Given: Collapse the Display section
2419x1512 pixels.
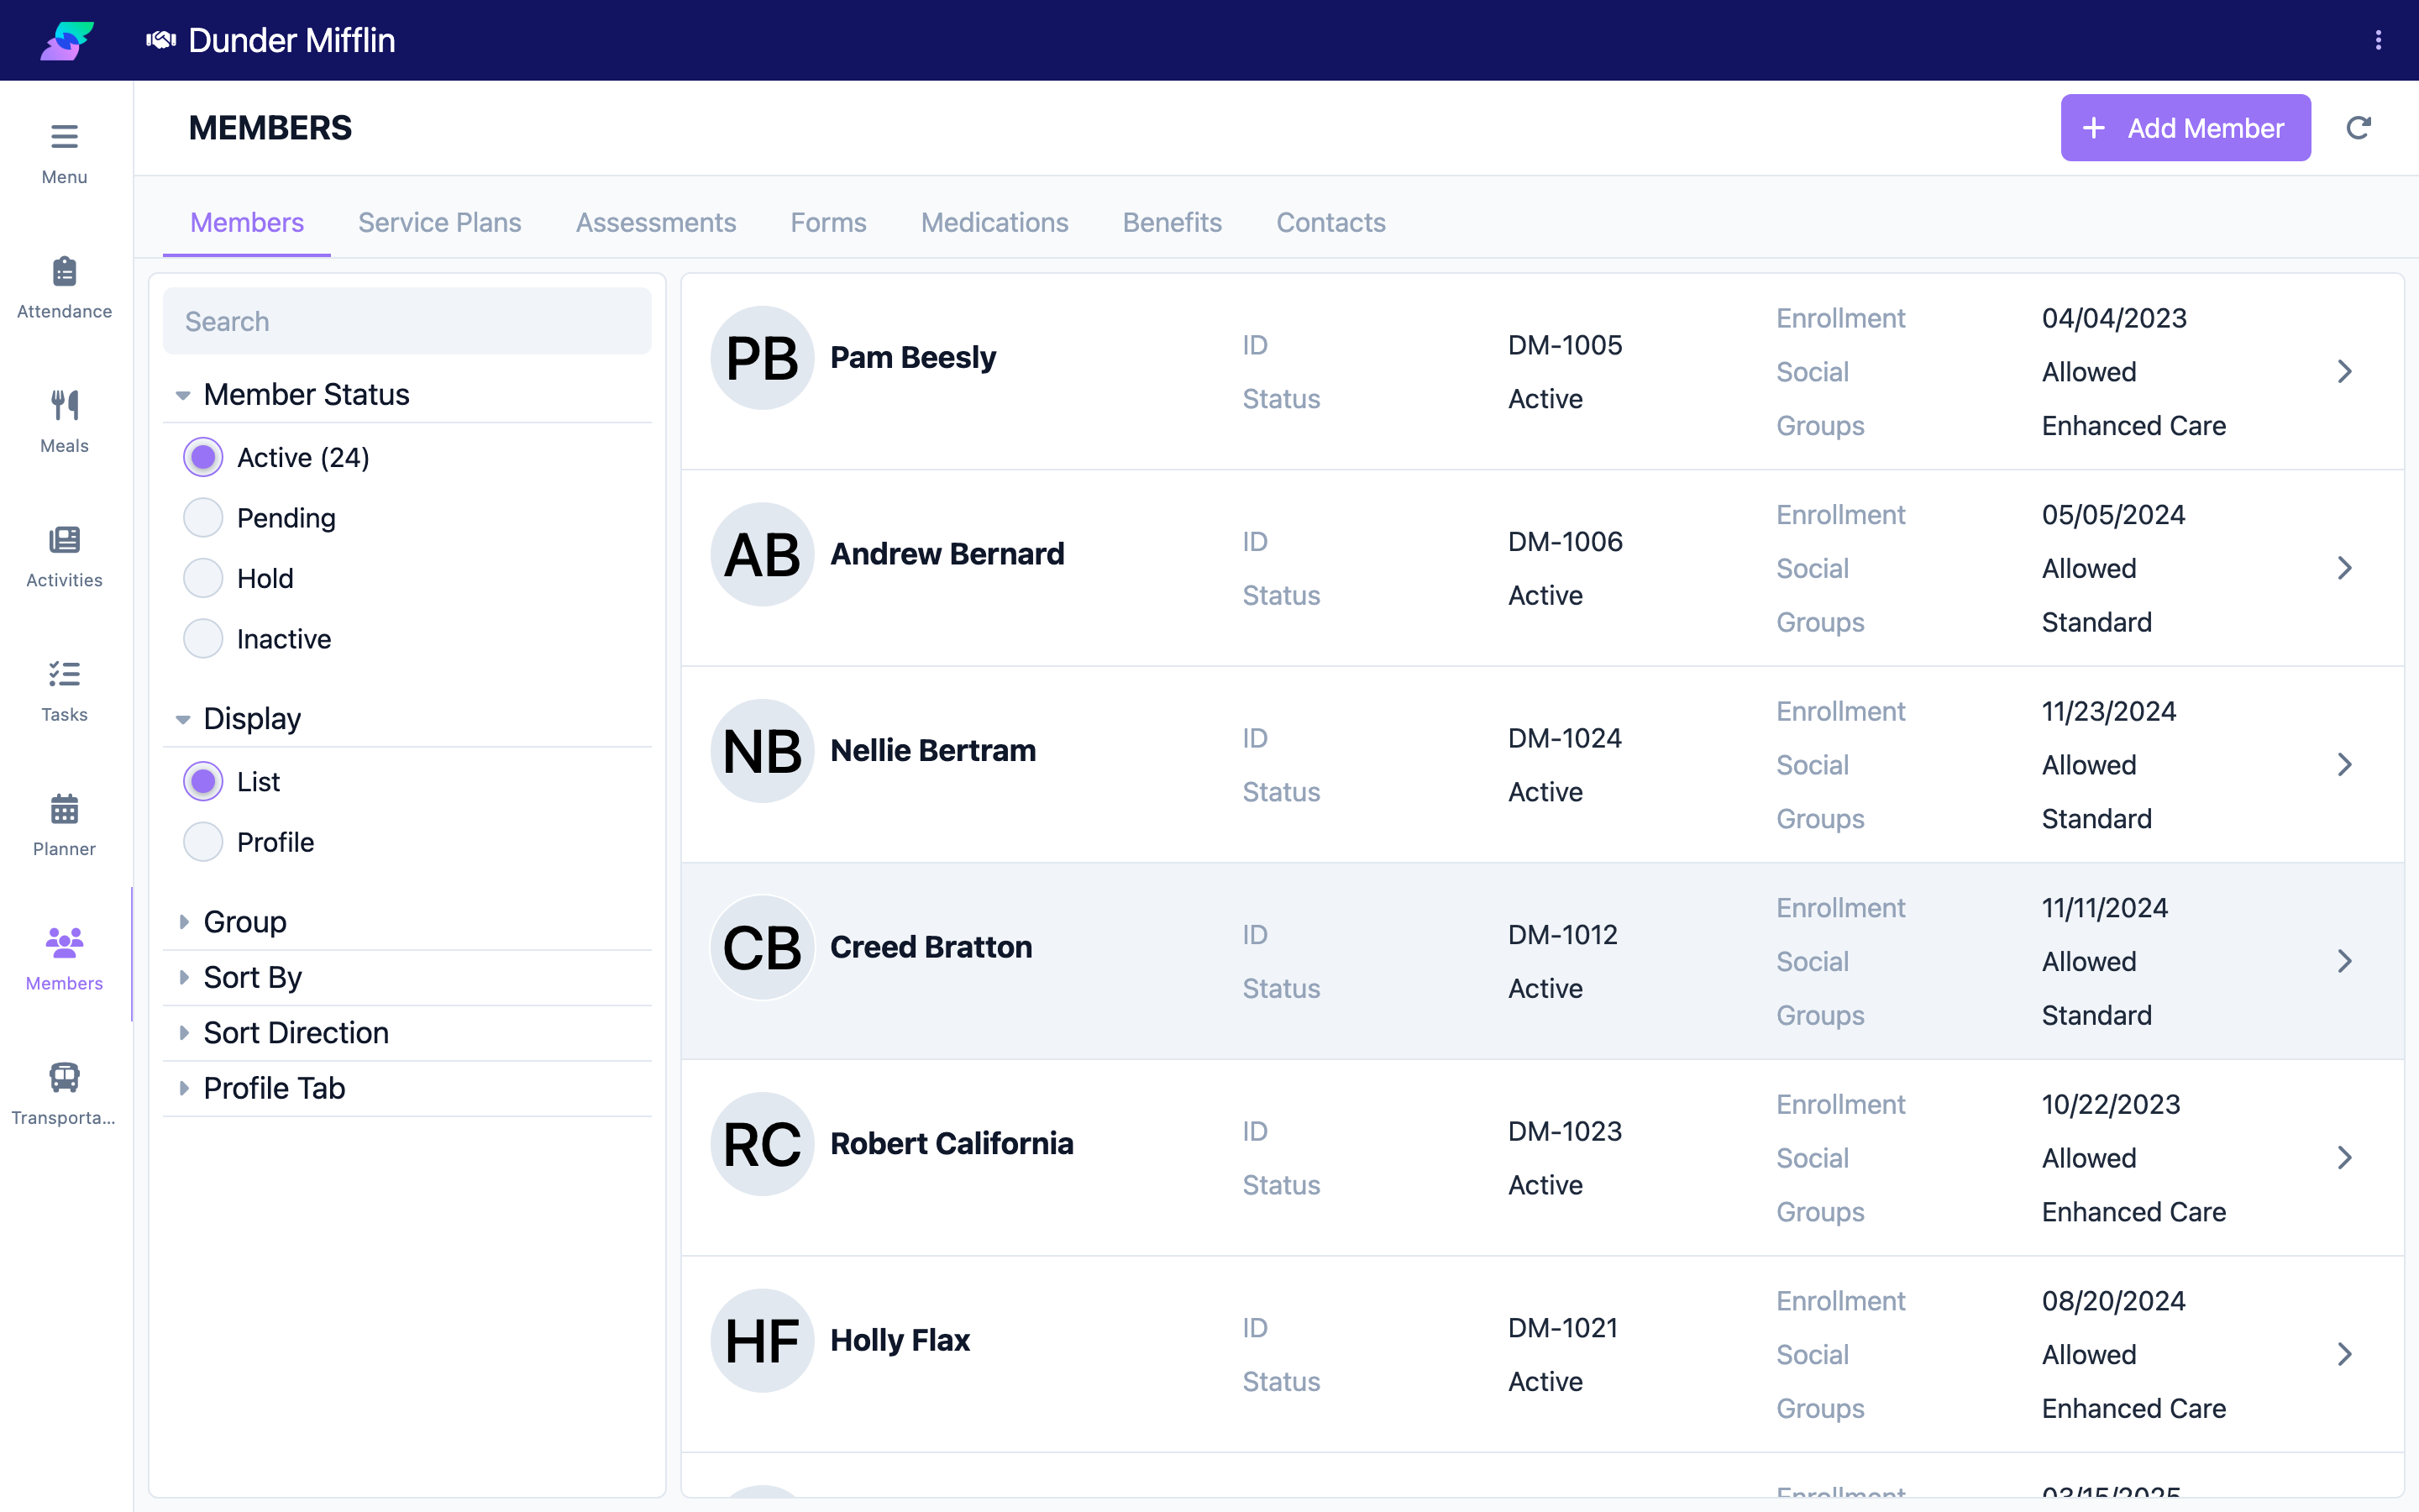Looking at the screenshot, I should (407, 718).
